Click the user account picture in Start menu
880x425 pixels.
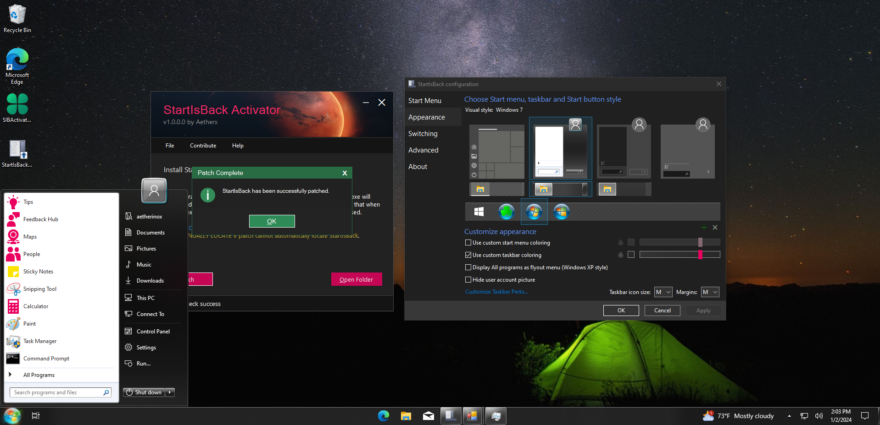(x=154, y=191)
